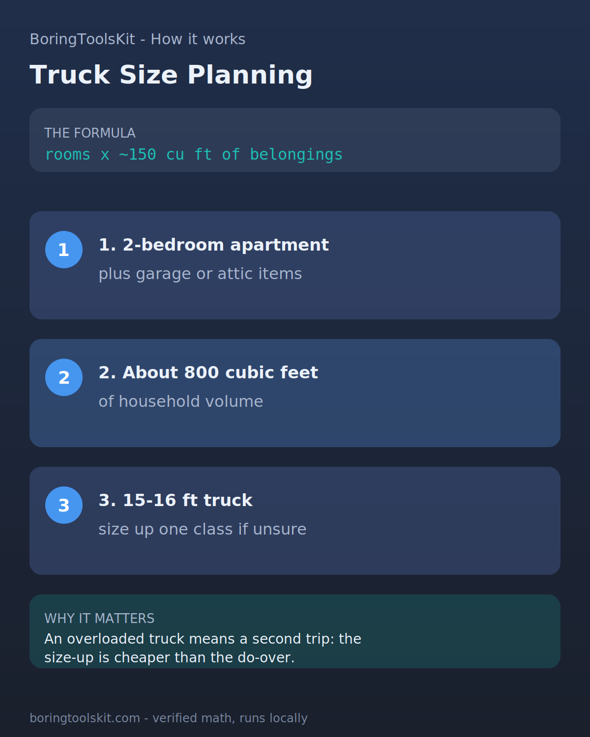This screenshot has height=737, width=590.
Task: Select the 2-bedroom apartment heading
Action: click(x=213, y=245)
